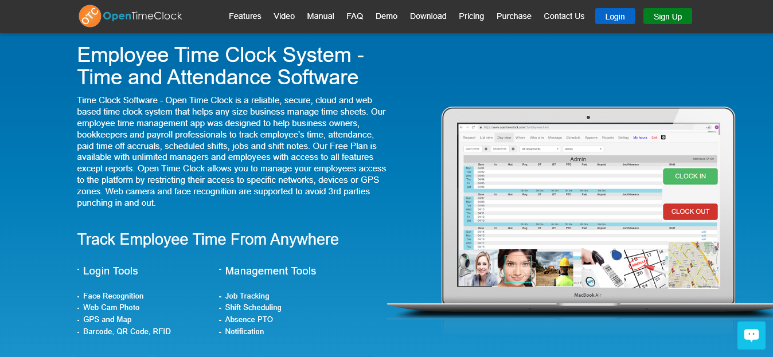Switch to the Day view tab

tap(505, 138)
